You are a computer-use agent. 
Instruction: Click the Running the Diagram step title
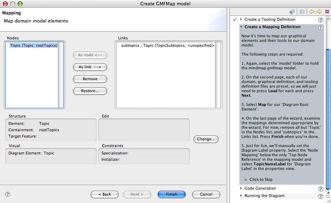pyautogui.click(x=264, y=196)
